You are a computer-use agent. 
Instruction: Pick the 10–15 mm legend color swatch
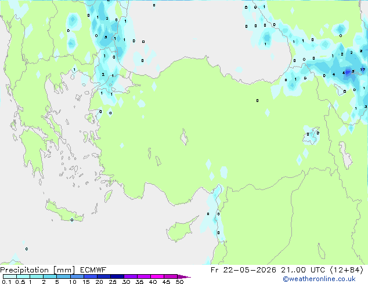77,276
